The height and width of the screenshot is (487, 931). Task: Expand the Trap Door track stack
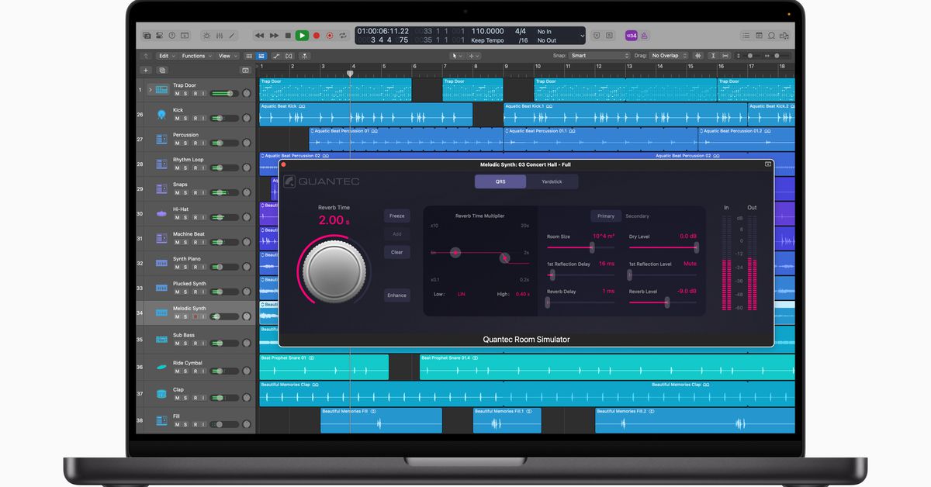[150, 90]
